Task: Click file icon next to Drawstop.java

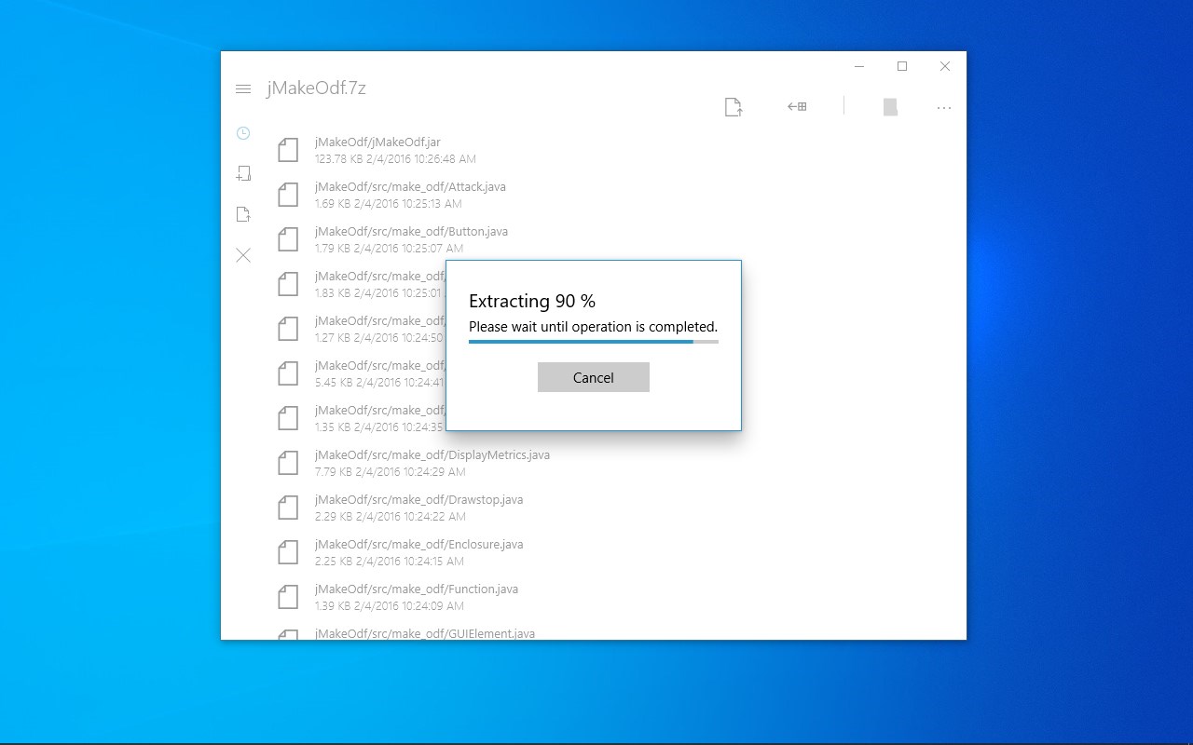Action: (288, 508)
